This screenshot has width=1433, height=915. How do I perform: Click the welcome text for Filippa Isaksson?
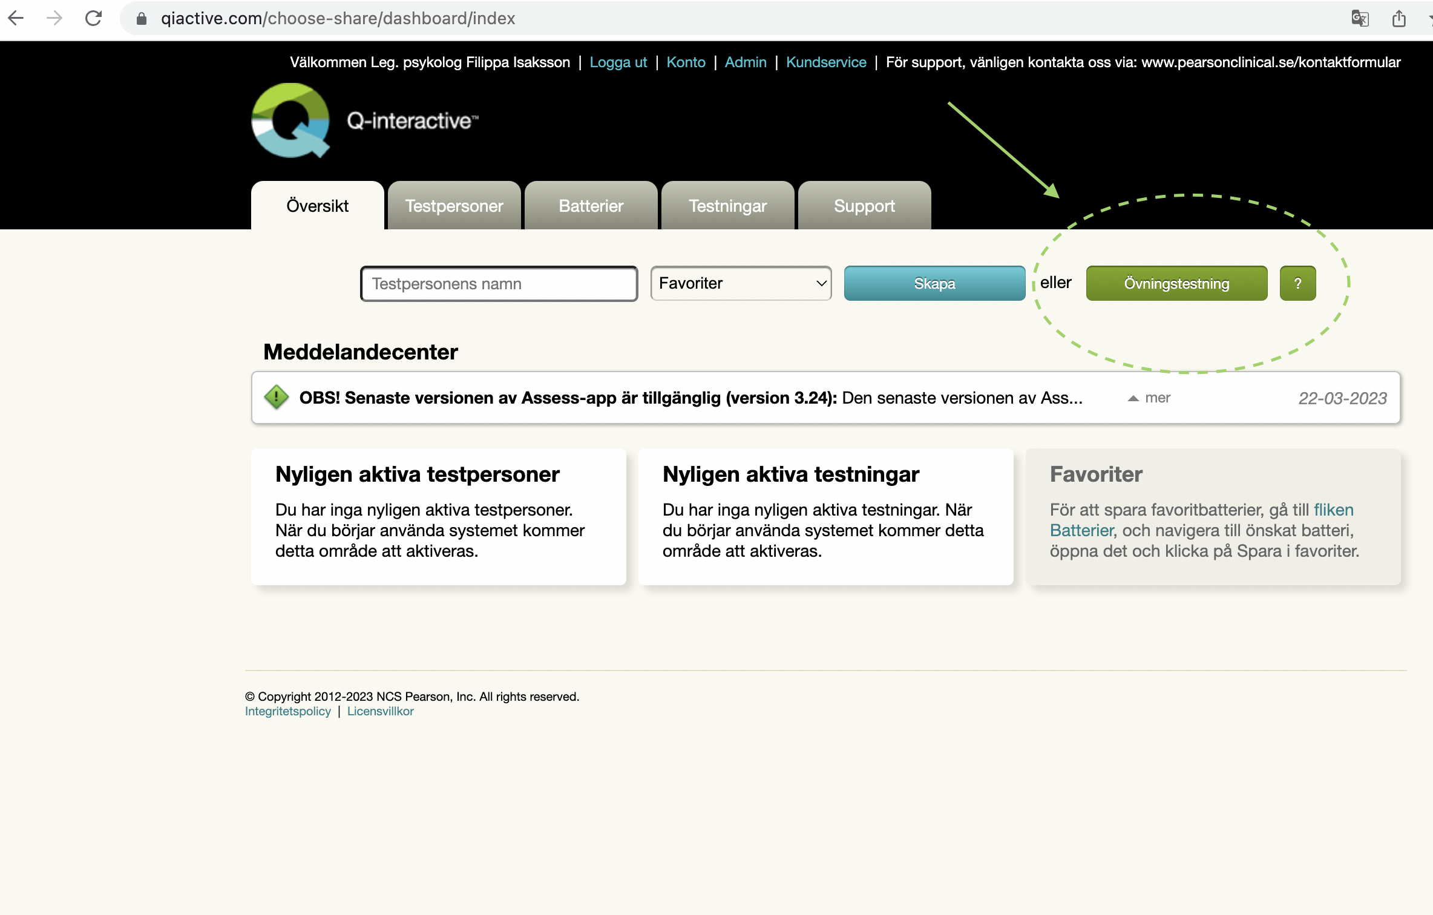pos(430,62)
